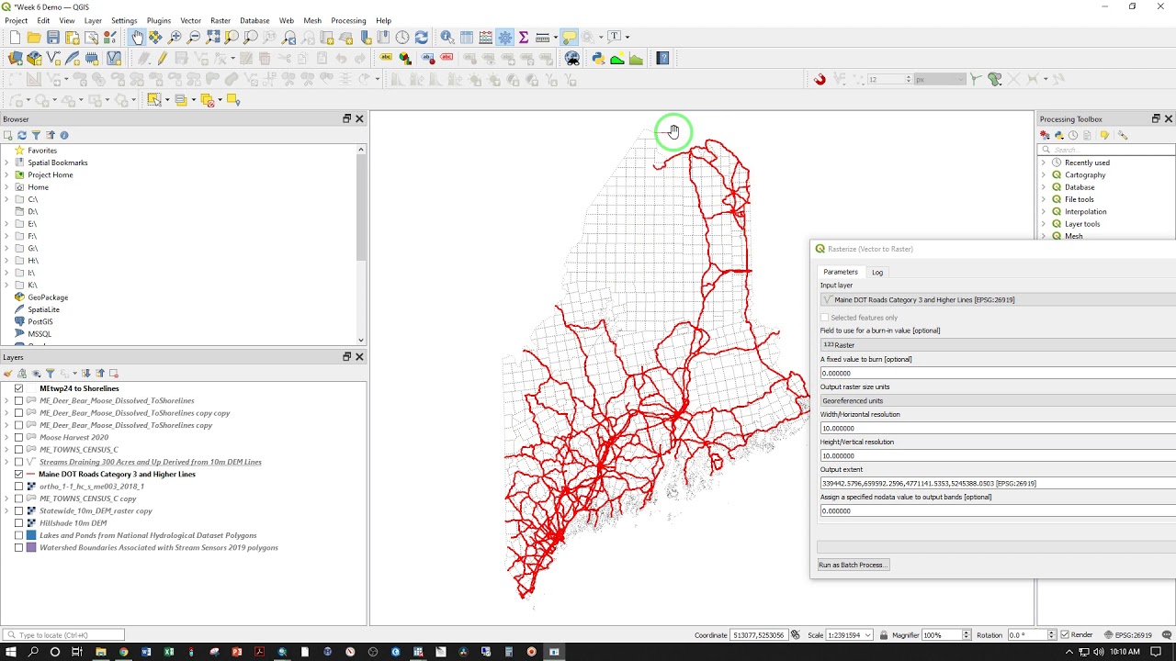Screen dimensions: 1176x661
Task: Open the messages log bubble icon
Action: pos(1165,635)
